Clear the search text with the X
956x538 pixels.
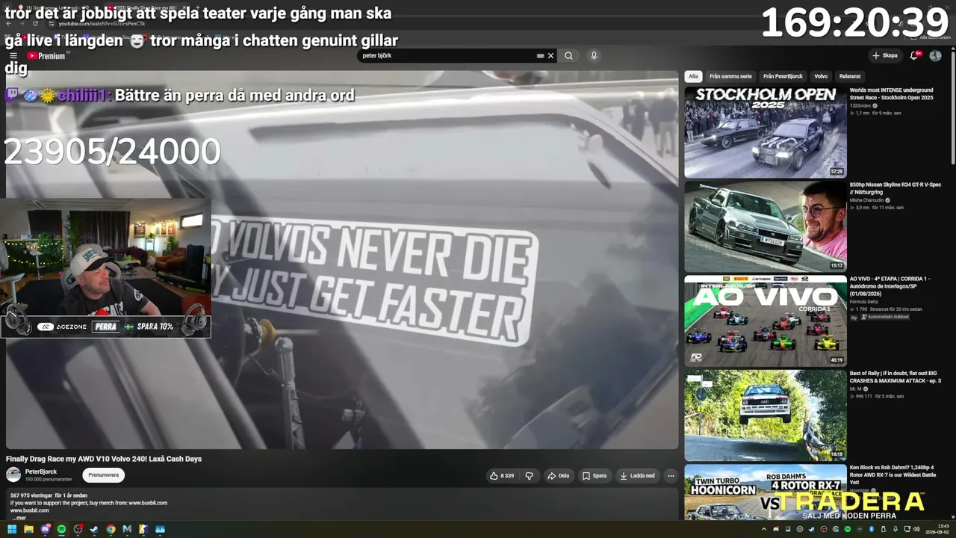[551, 56]
